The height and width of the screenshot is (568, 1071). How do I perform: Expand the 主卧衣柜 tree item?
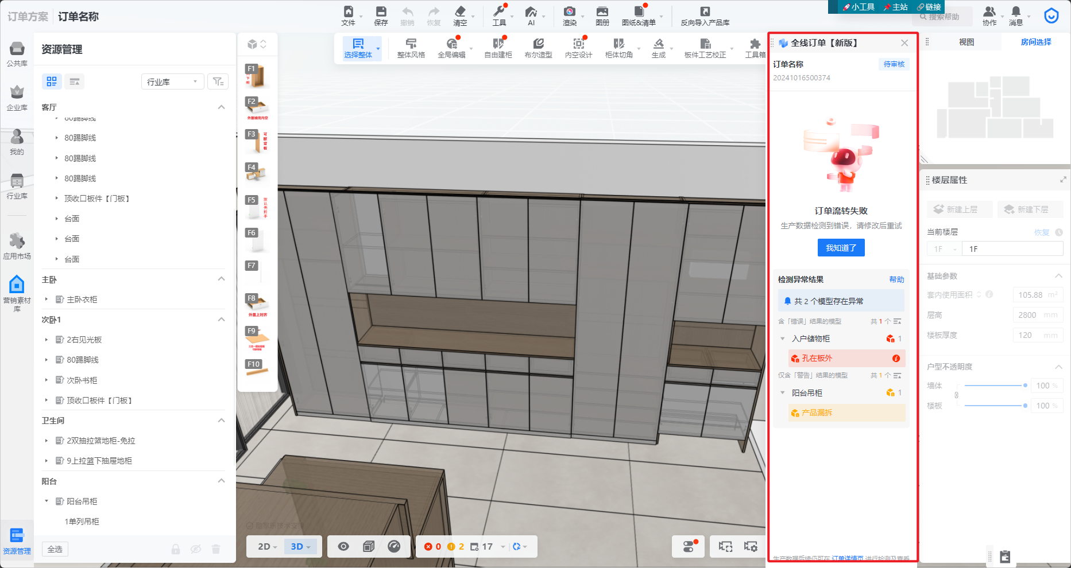pos(47,299)
